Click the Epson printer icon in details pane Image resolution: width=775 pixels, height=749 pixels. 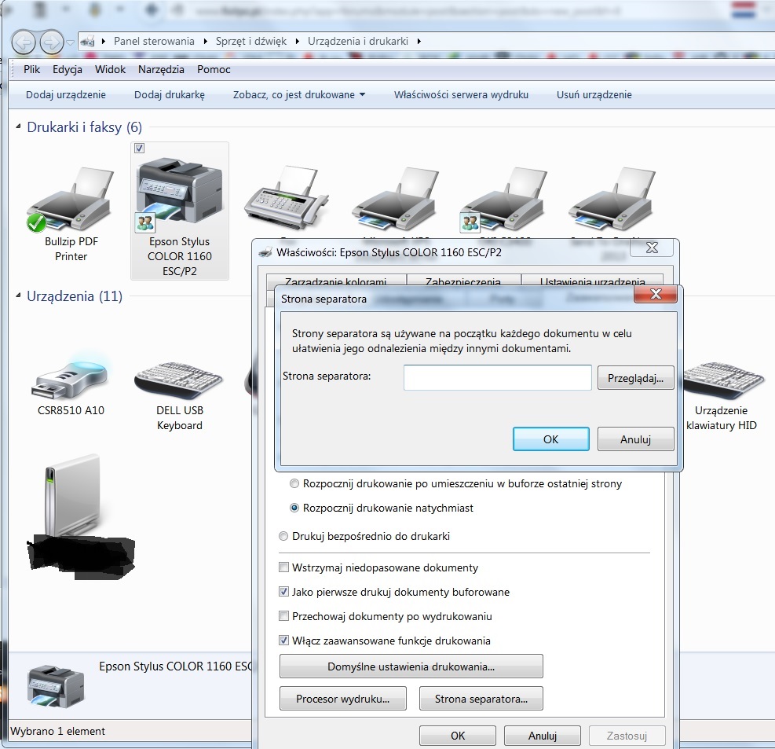click(x=57, y=685)
